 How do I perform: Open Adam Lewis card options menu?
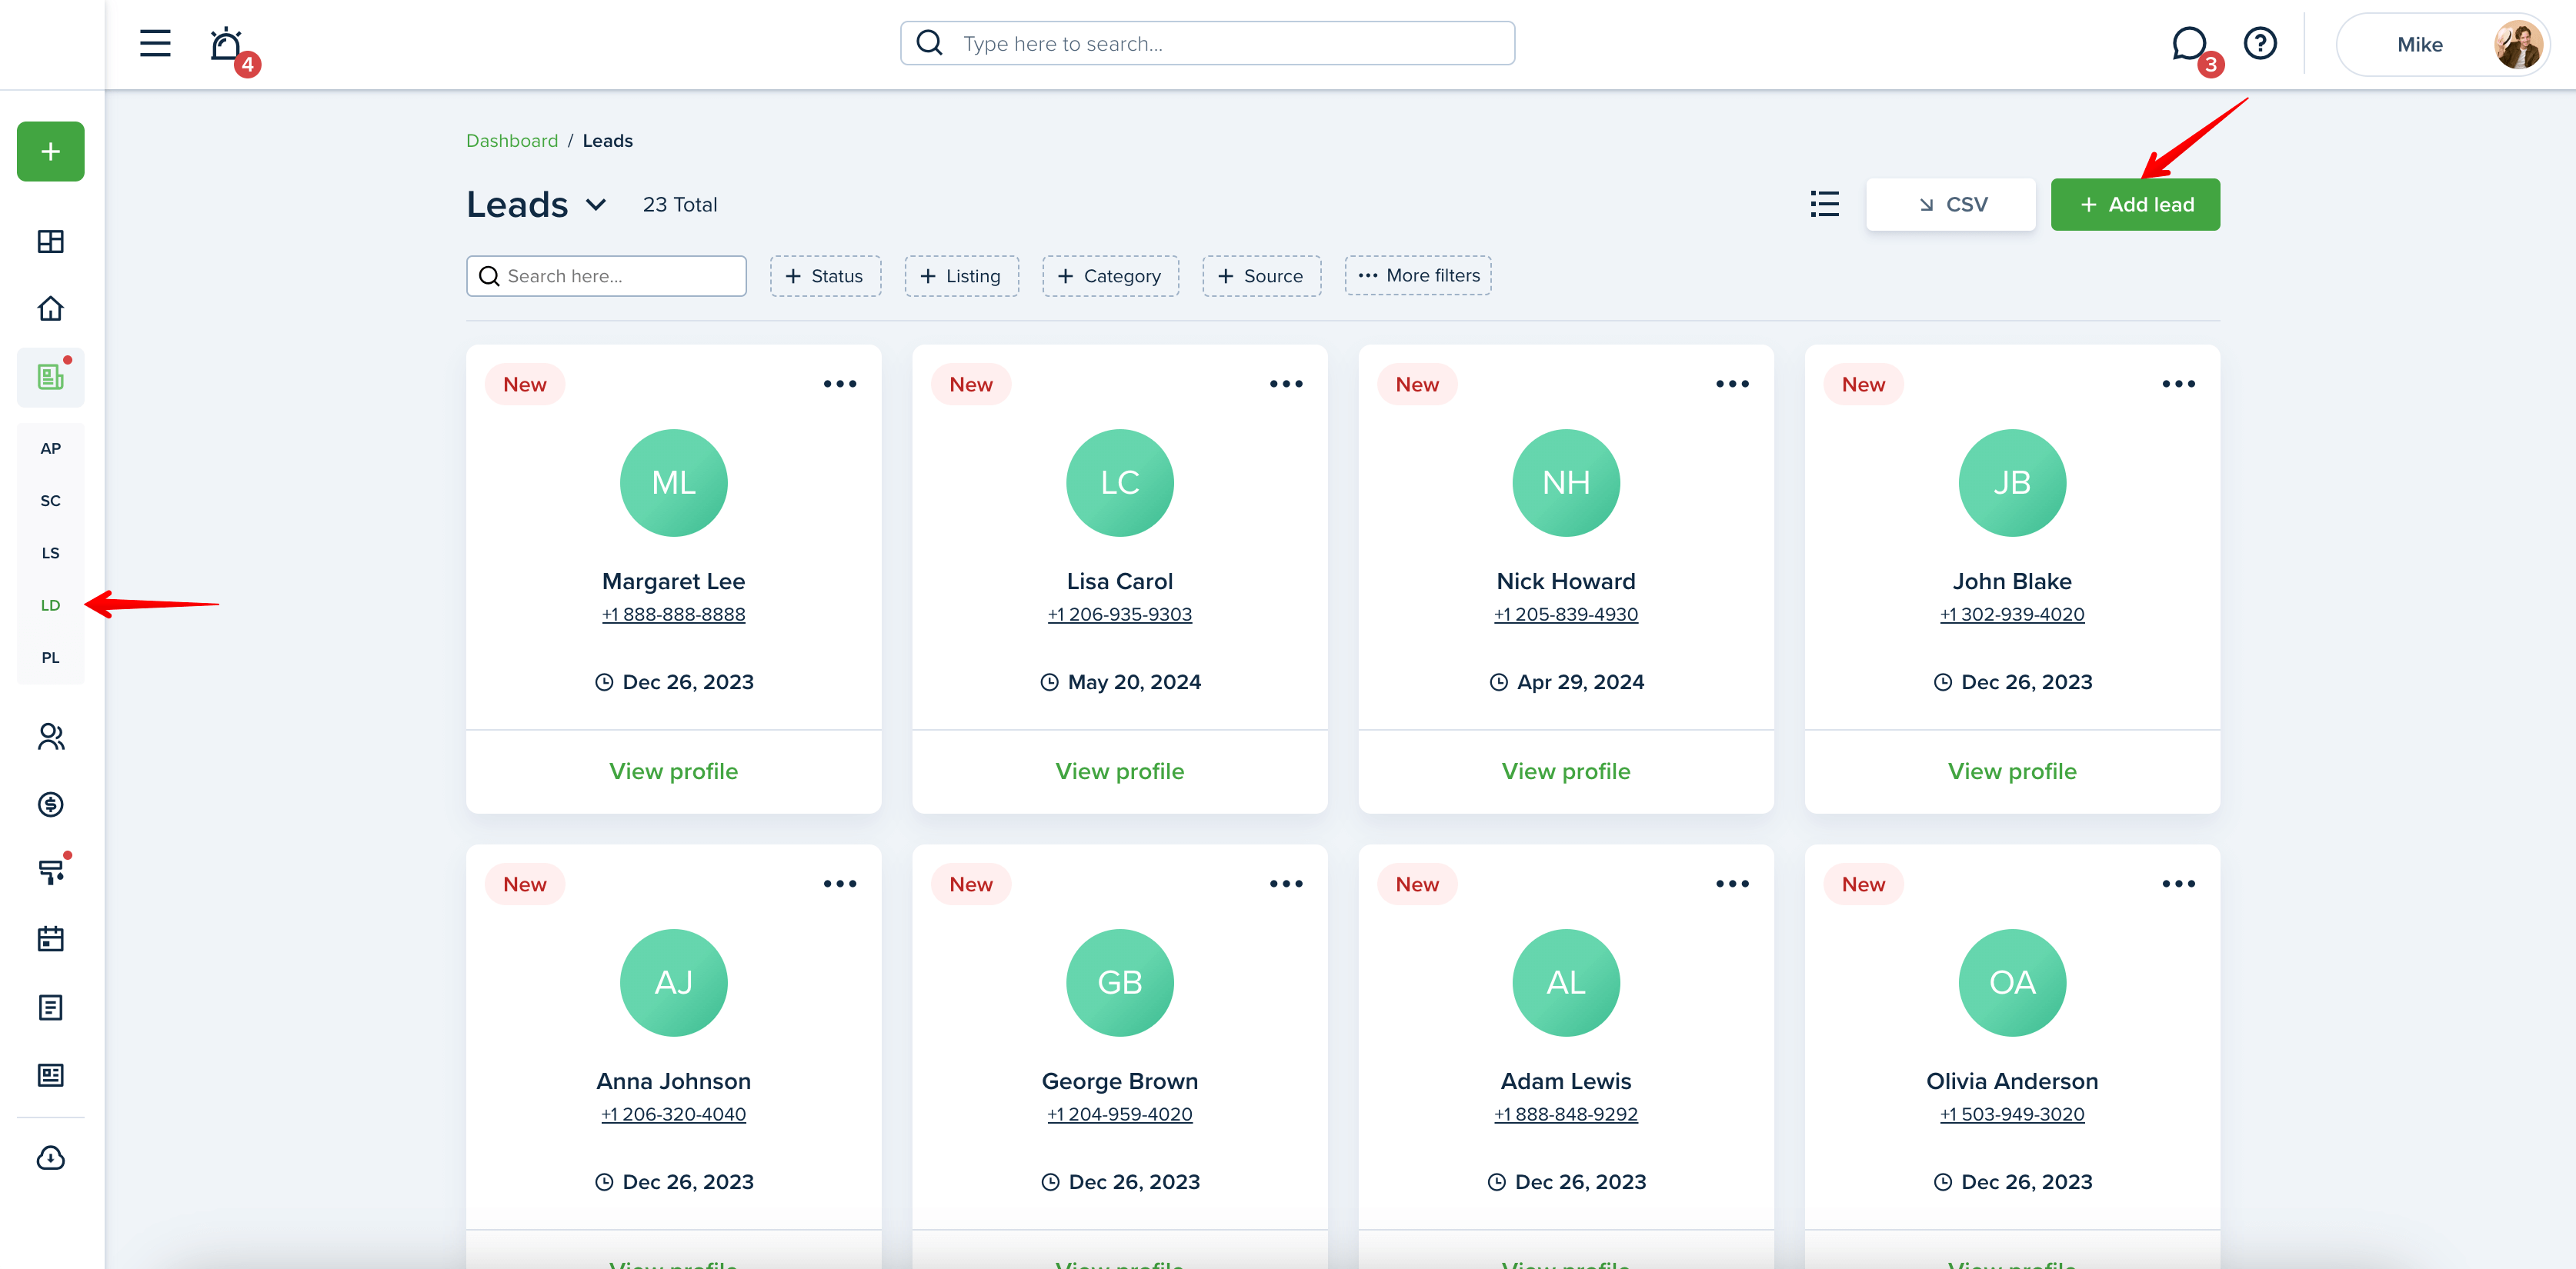1732,884
